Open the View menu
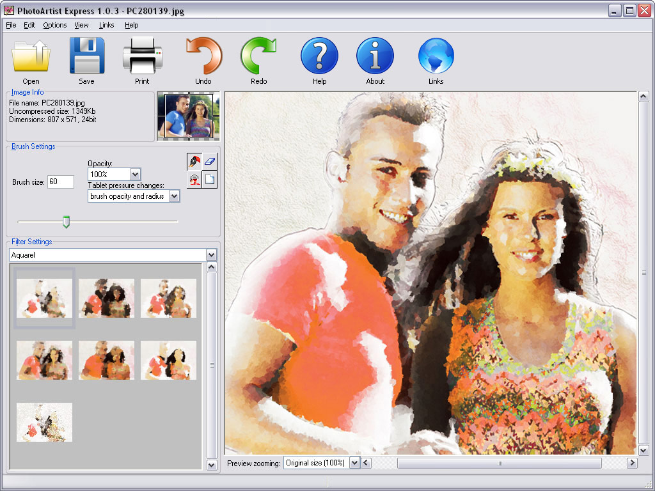 coord(81,25)
